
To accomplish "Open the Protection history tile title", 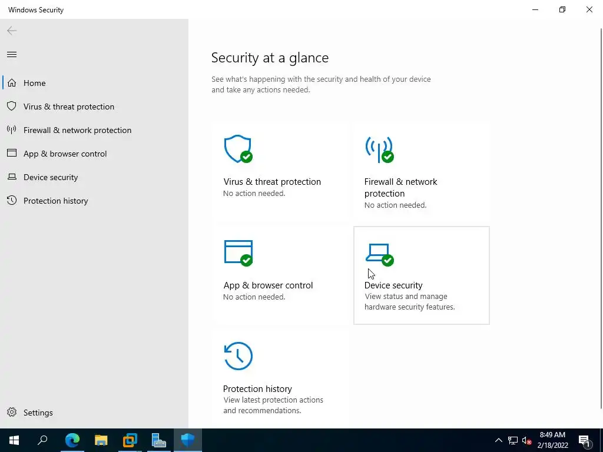I will pos(257,388).
